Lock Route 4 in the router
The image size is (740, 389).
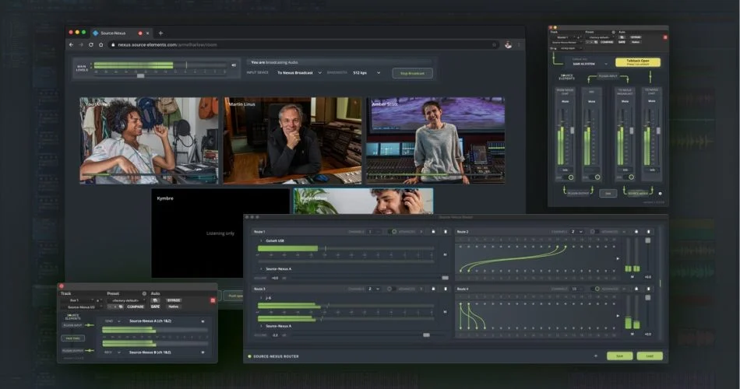(x=636, y=289)
